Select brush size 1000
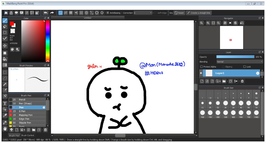Viewport: 266px width, 143px height. pos(256,114)
